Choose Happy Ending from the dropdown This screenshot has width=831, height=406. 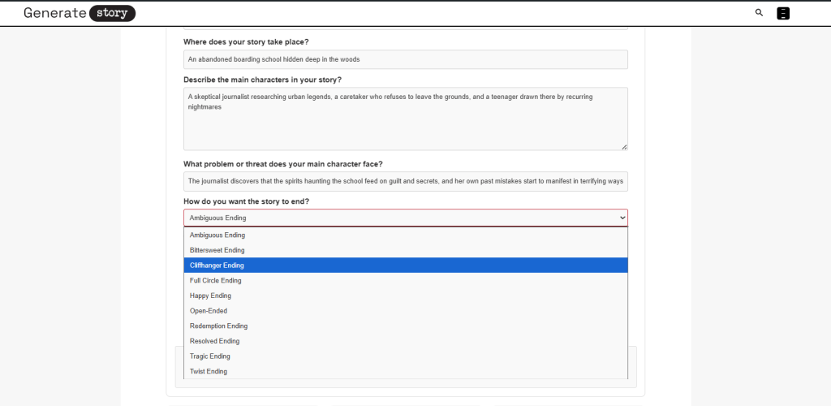(x=211, y=296)
